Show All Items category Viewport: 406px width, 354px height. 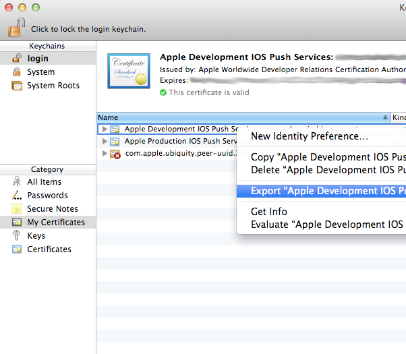[48, 182]
